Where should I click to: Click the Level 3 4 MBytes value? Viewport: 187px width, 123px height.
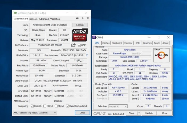[150, 99]
